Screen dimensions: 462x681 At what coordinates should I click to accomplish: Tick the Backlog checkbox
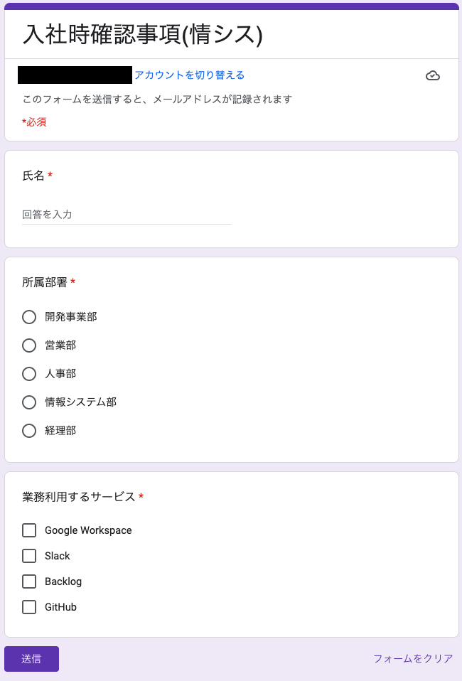[x=29, y=581]
